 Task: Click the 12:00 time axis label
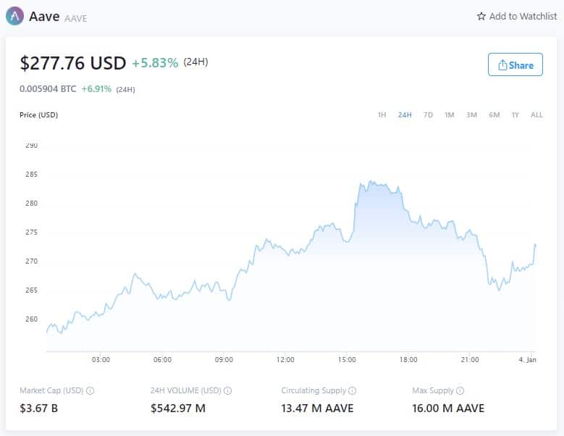(285, 360)
